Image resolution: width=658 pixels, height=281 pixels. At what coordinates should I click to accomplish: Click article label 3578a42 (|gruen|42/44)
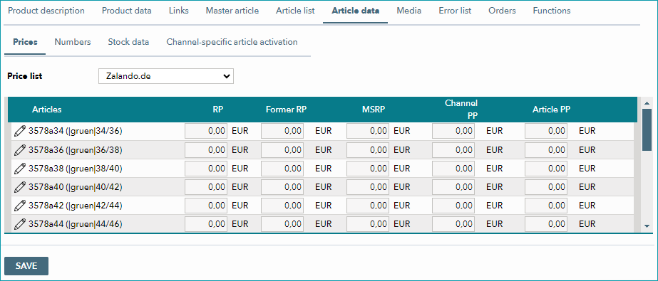coord(75,206)
